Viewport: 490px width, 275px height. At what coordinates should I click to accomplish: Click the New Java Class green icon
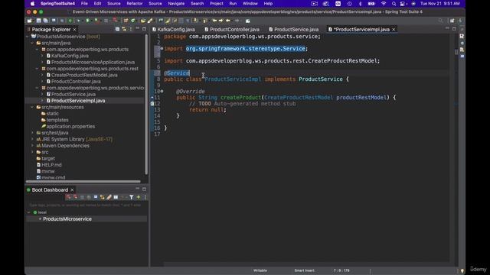[132, 21]
